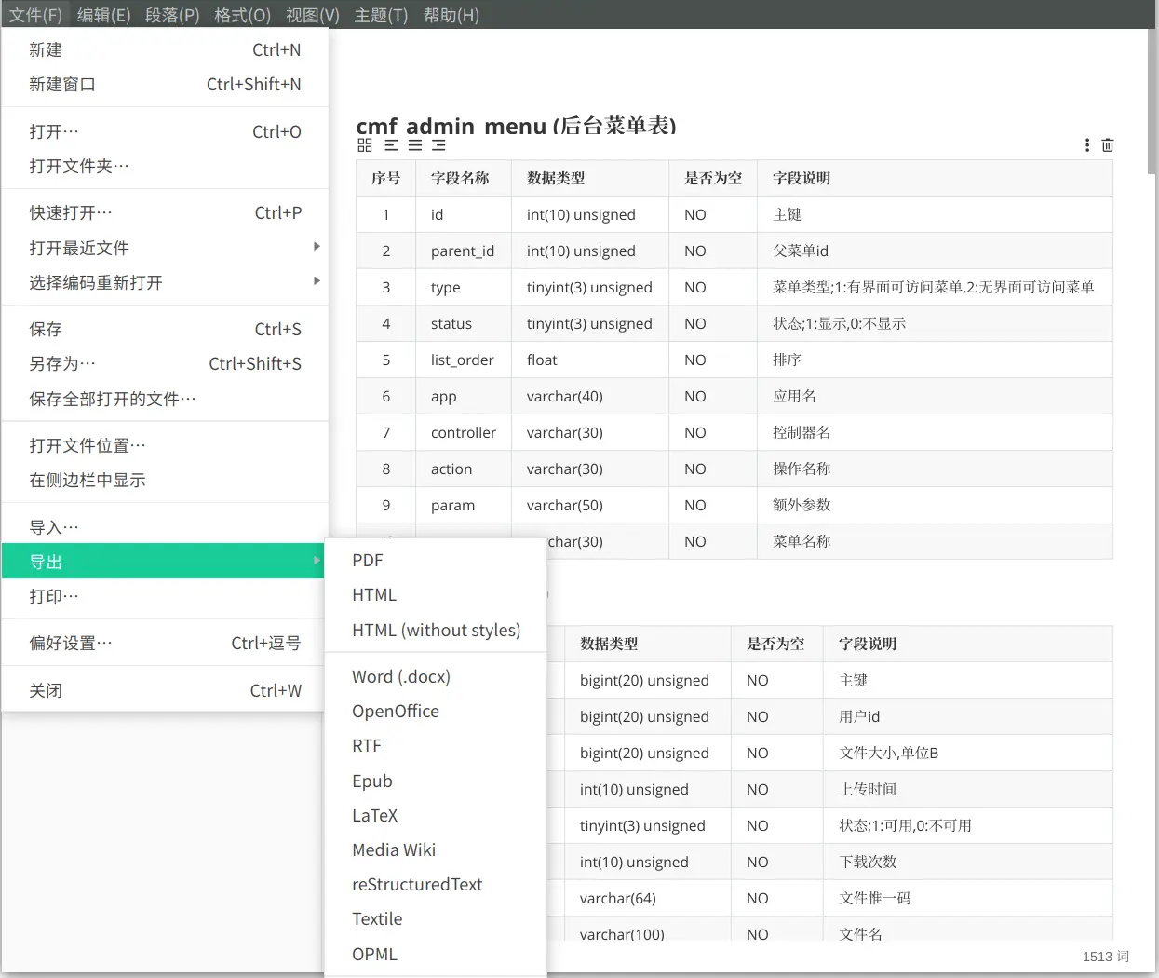Expand the 导出 submenu arrow
This screenshot has height=978, width=1159.
tap(317, 561)
